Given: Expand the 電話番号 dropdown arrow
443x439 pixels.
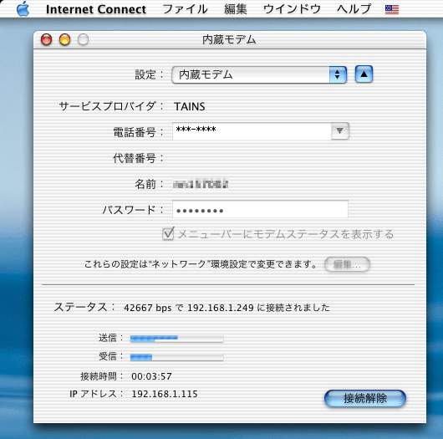Looking at the screenshot, I should 340,131.
